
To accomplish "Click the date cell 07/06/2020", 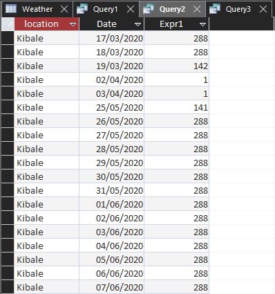I will click(x=112, y=287).
